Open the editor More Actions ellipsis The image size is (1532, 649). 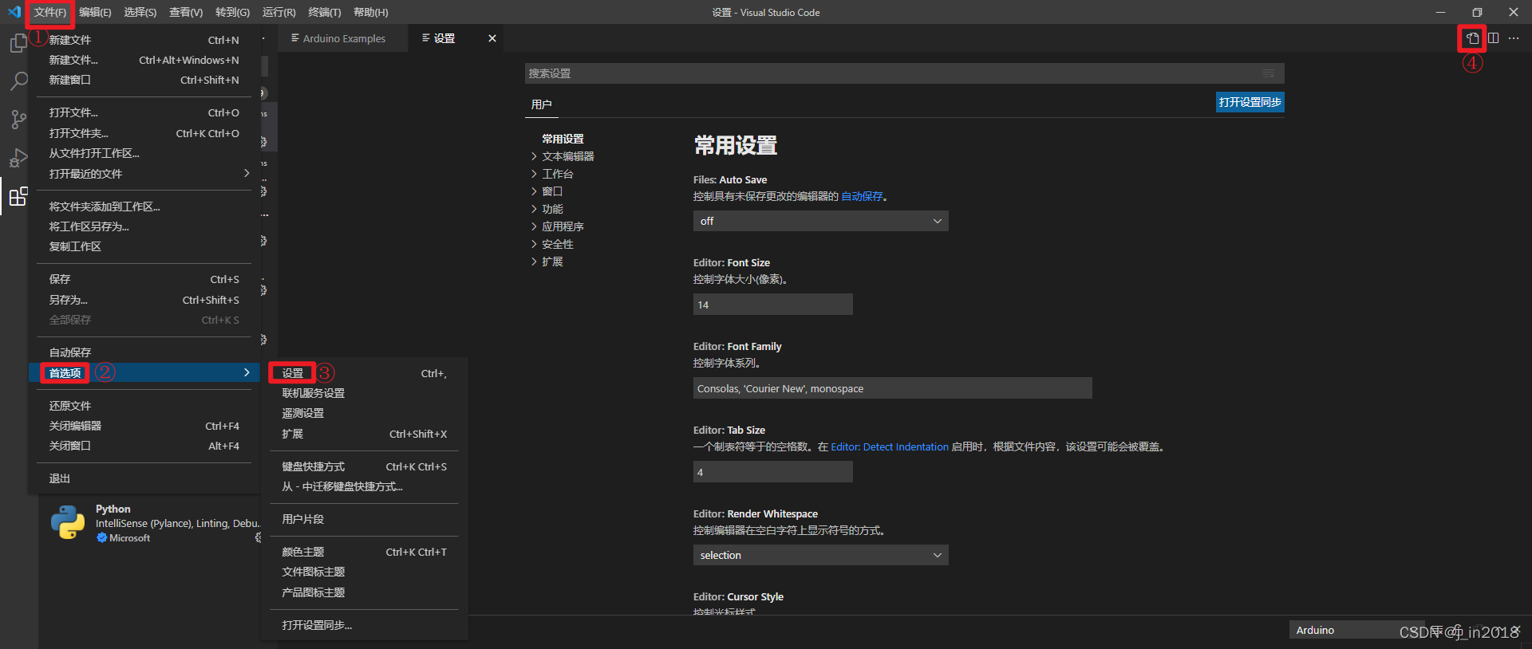click(x=1514, y=38)
